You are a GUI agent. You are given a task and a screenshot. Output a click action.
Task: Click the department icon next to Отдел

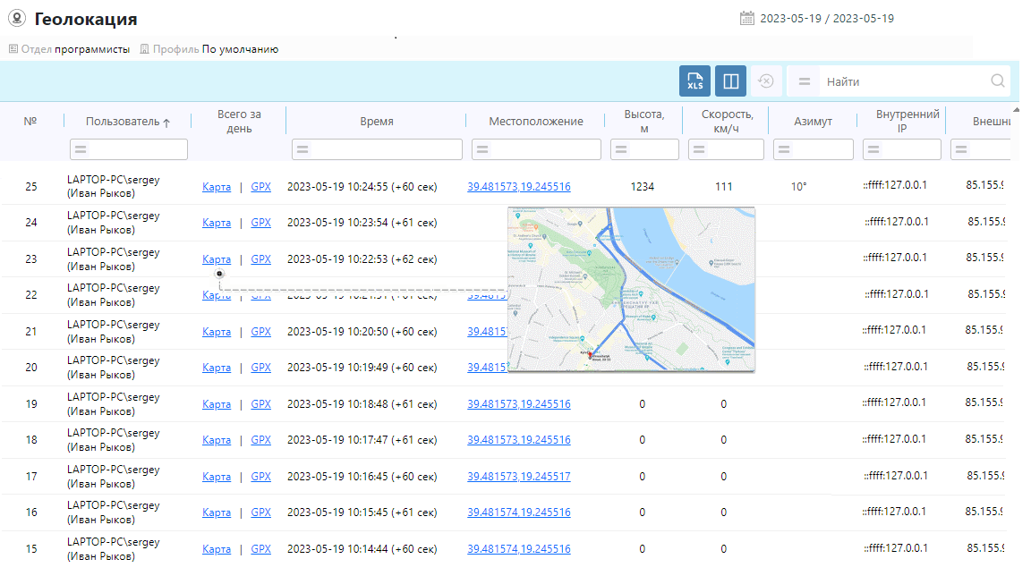[x=13, y=49]
